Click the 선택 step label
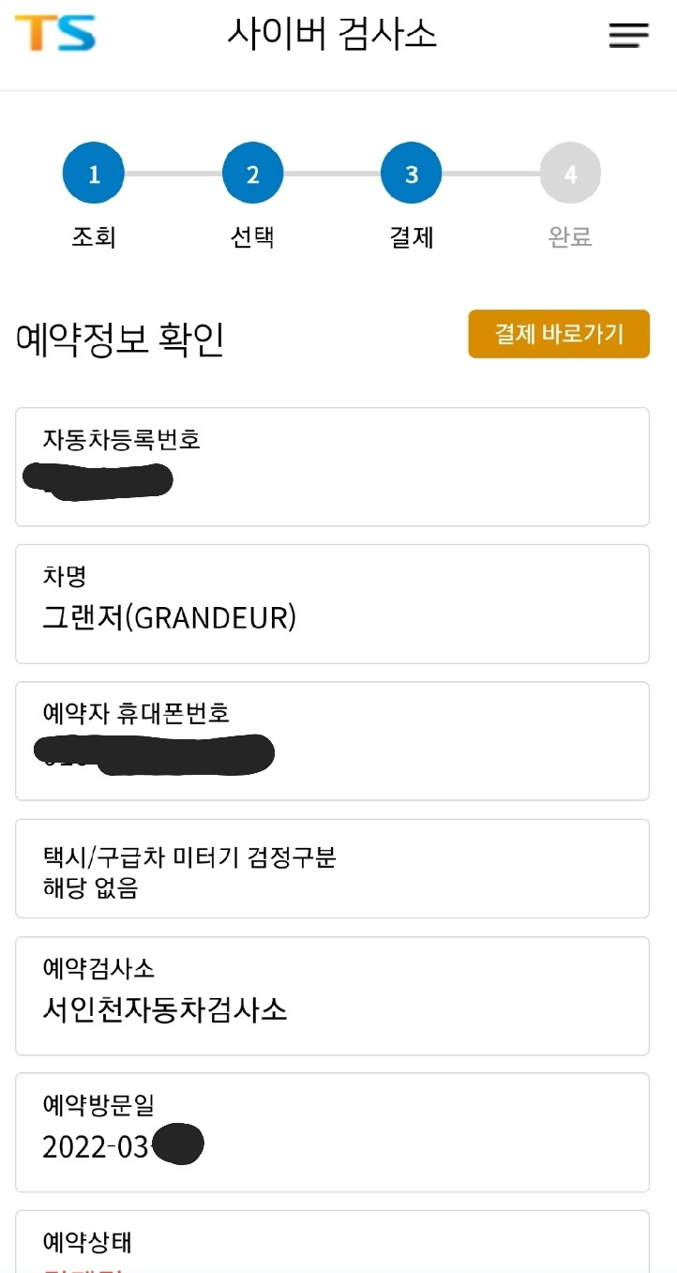 pyautogui.click(x=252, y=237)
